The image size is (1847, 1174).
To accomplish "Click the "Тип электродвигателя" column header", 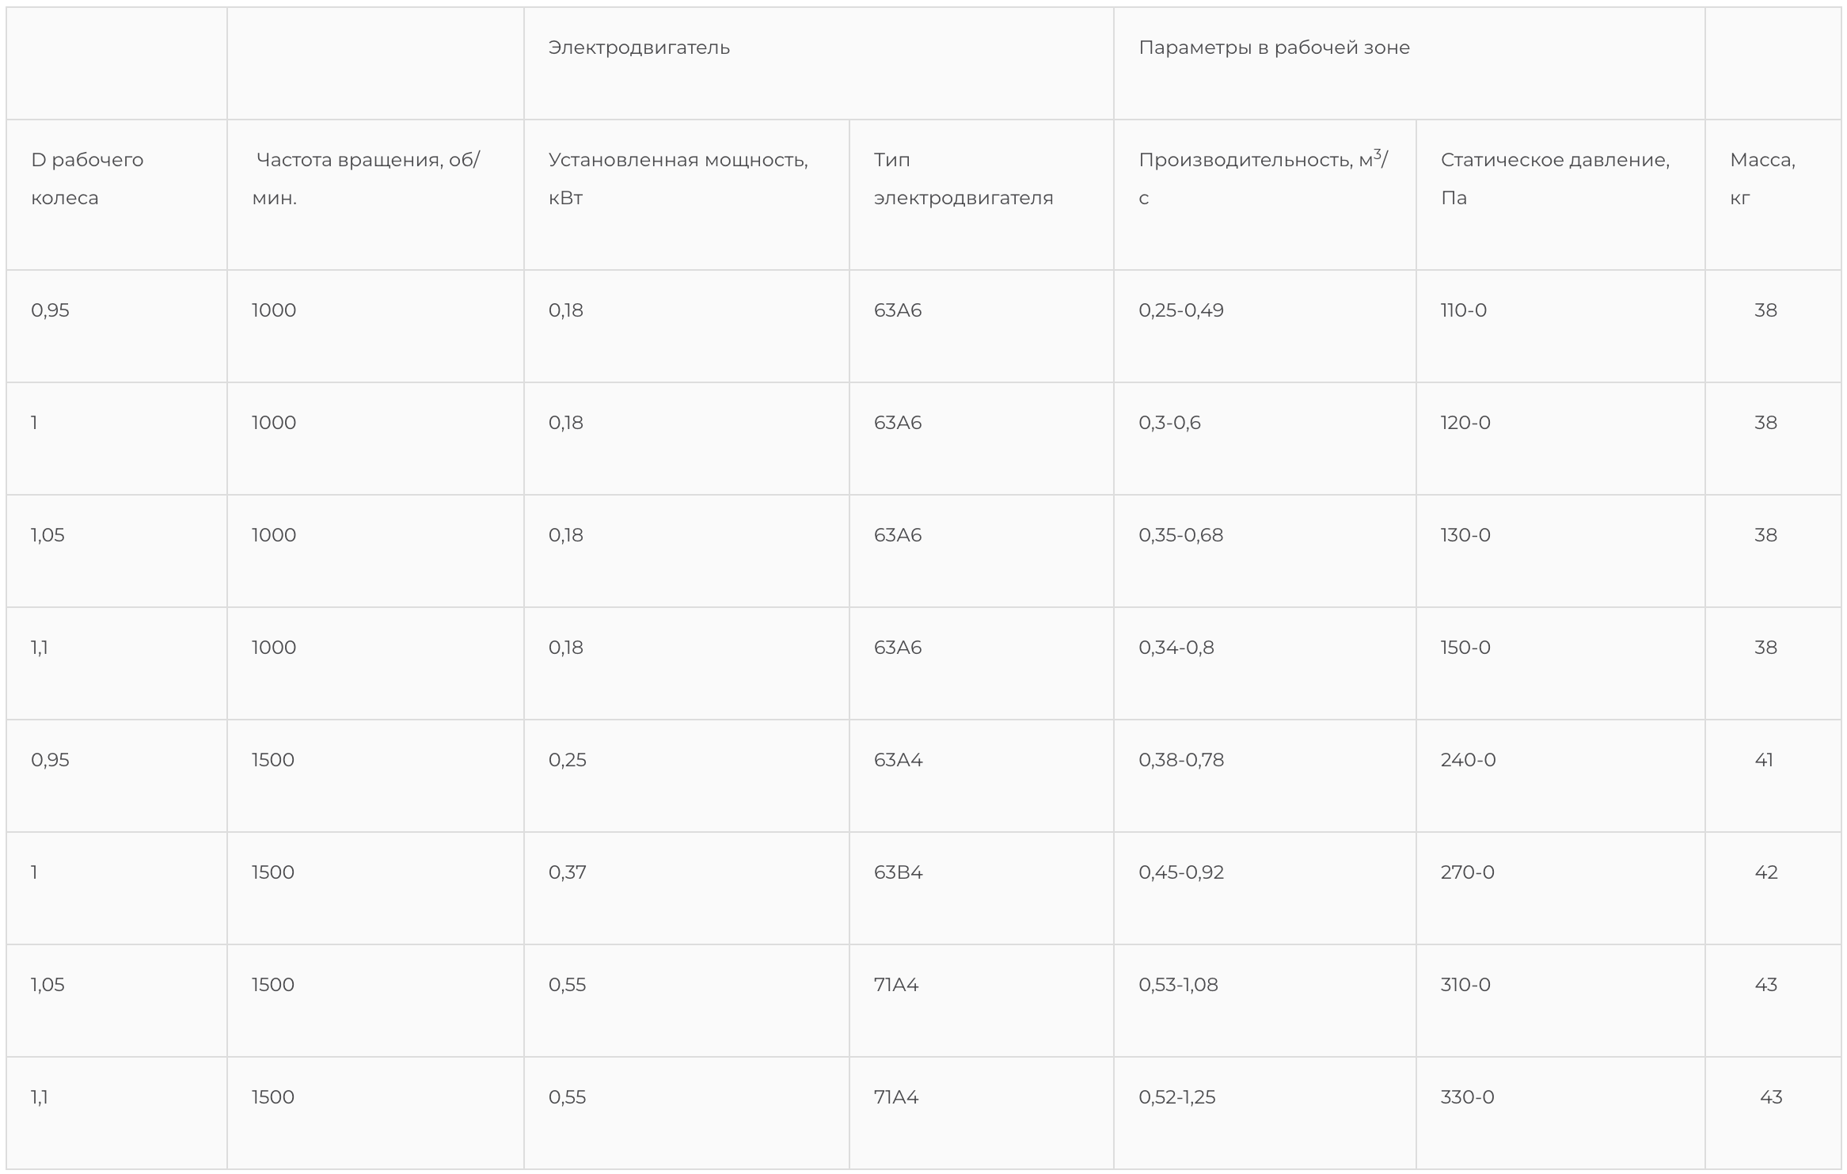I will coord(963,179).
